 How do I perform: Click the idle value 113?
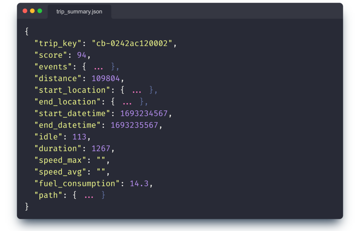(79, 137)
